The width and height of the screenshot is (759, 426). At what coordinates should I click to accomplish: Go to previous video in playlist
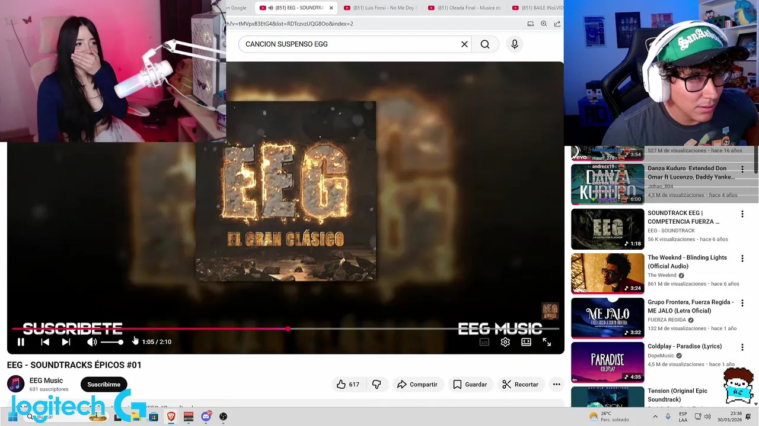pos(45,342)
